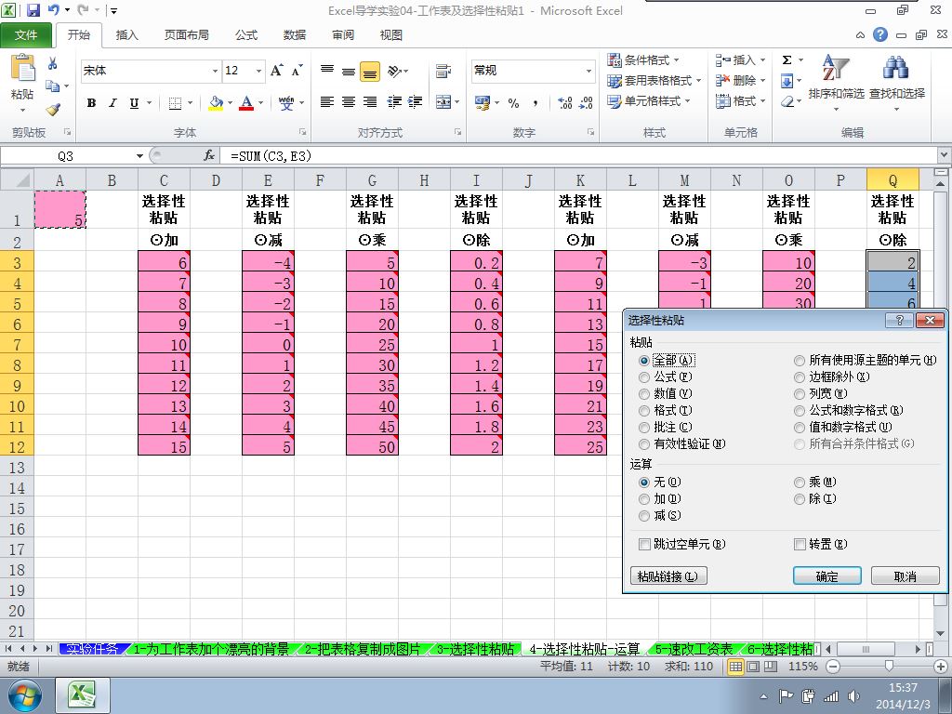Click the Insert Function fx icon
This screenshot has width=952, height=714.
[x=209, y=156]
